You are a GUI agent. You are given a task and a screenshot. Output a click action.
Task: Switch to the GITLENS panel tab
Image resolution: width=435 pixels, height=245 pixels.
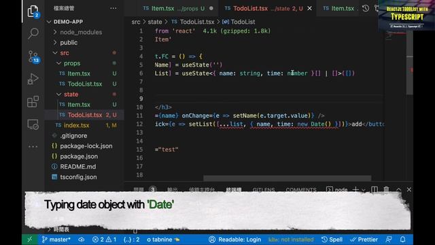tap(264, 190)
